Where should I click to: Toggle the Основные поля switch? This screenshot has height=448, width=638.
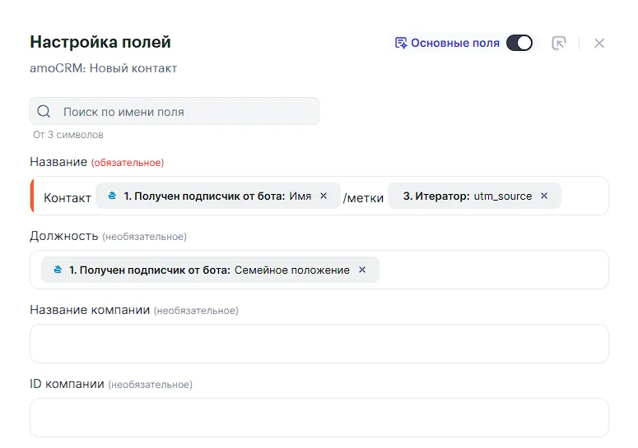click(519, 43)
